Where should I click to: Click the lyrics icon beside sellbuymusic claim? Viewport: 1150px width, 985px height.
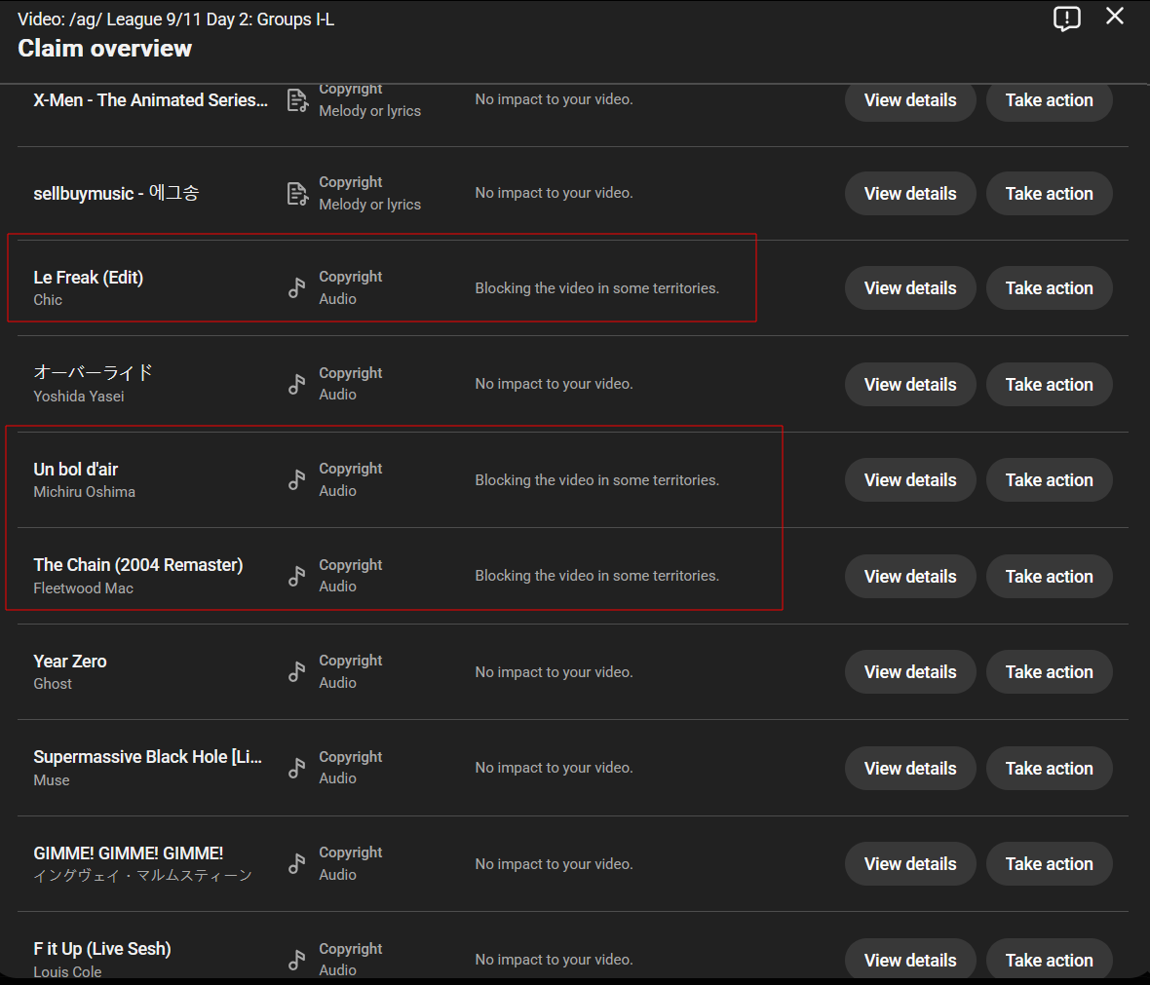tap(297, 194)
